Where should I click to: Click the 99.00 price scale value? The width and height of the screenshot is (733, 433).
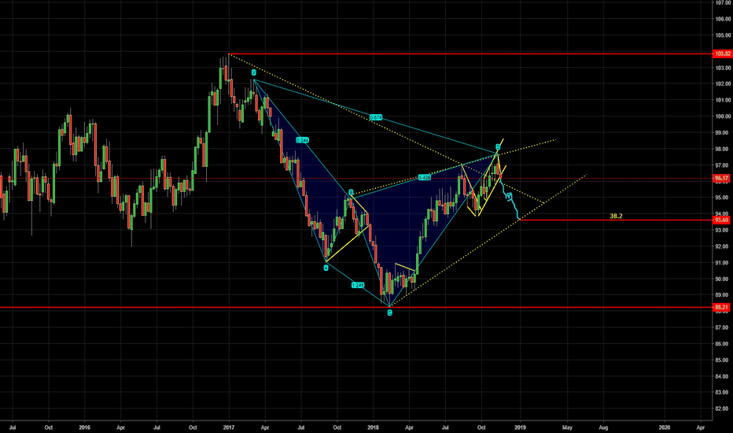pyautogui.click(x=724, y=133)
